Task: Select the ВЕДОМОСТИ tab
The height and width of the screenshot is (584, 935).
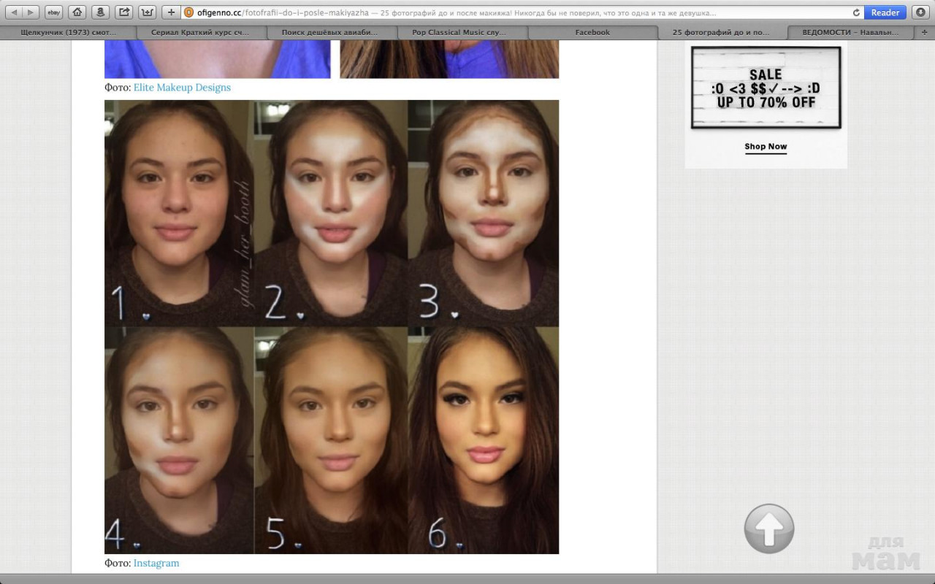Action: tap(852, 32)
